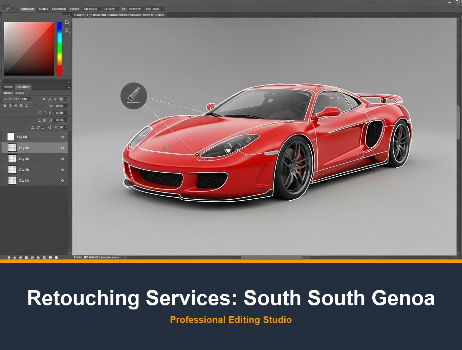Click the first menu item in the top menu bar

(27, 8)
